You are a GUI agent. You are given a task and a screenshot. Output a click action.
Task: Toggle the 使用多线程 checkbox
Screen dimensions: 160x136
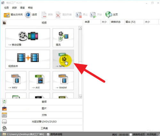click(48, 134)
